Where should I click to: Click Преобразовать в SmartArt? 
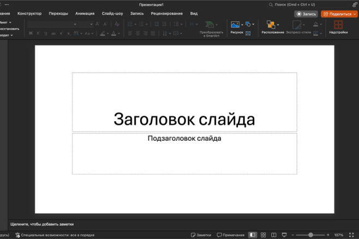click(x=211, y=29)
